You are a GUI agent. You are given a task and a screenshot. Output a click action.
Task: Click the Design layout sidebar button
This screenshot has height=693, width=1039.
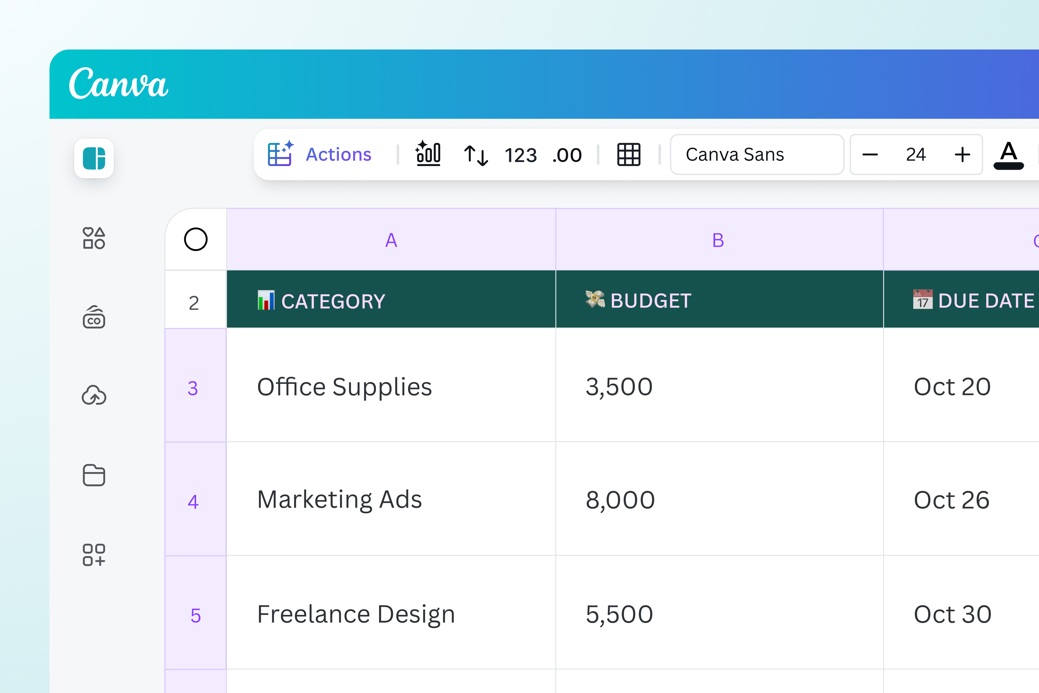[94, 158]
